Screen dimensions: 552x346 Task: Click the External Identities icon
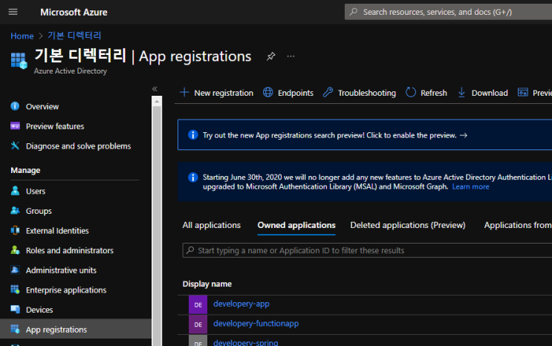pyautogui.click(x=15, y=230)
